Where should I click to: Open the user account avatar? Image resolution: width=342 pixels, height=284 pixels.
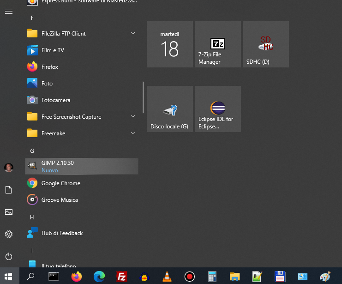(9, 168)
